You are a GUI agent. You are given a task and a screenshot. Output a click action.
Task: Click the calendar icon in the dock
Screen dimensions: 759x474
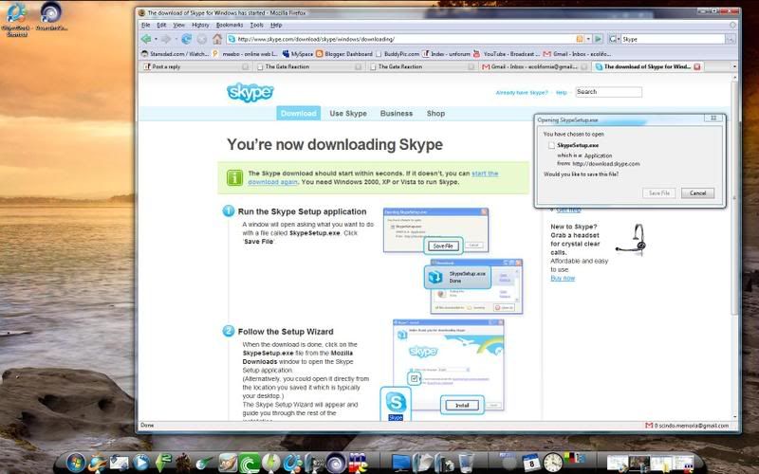click(x=530, y=463)
